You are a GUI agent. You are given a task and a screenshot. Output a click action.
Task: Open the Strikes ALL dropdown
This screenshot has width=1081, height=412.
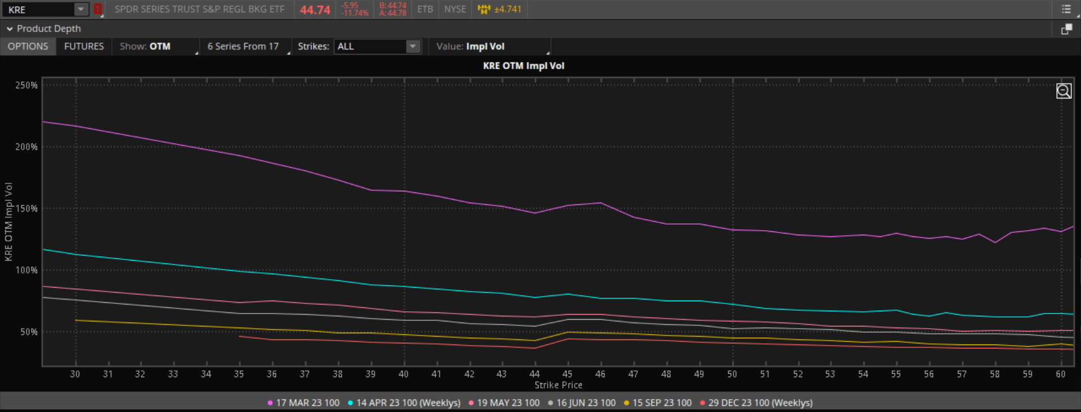pos(377,46)
